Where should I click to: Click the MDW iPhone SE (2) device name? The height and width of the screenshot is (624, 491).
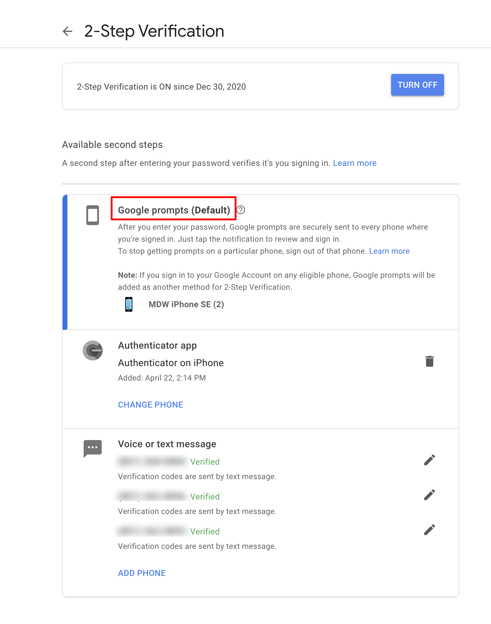(187, 304)
